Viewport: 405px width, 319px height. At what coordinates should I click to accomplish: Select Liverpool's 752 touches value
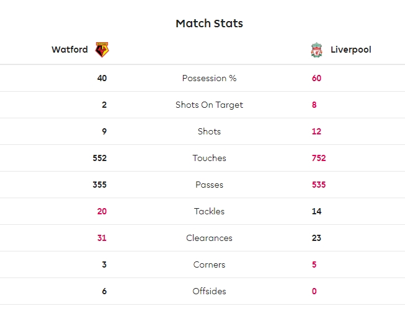pos(319,158)
